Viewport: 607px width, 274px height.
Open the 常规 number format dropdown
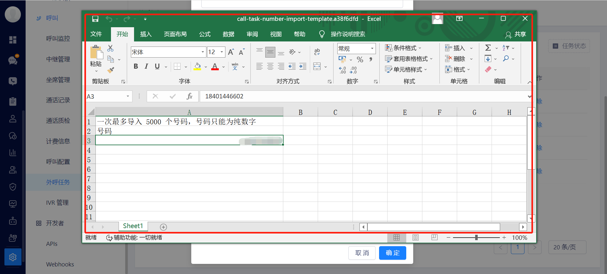[372, 49]
